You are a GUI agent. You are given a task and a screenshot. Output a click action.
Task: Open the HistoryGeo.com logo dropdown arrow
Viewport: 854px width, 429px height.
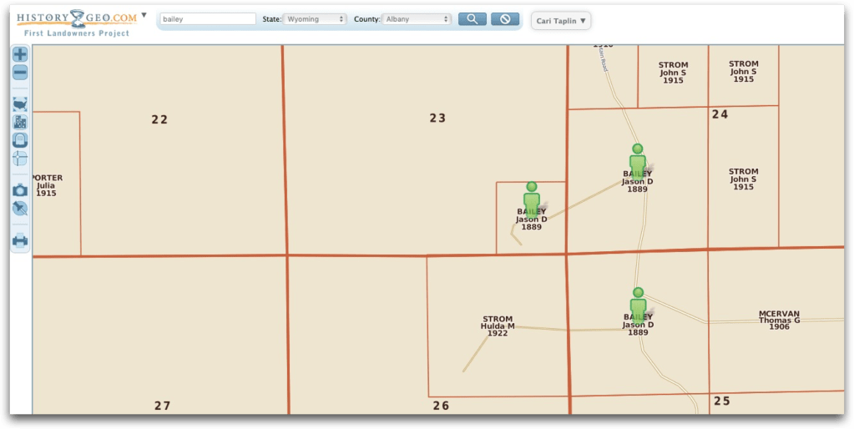[144, 15]
